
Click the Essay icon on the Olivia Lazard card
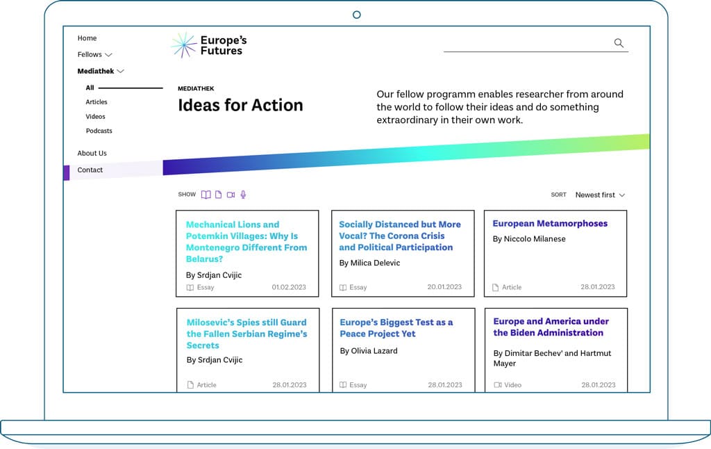[x=341, y=384]
